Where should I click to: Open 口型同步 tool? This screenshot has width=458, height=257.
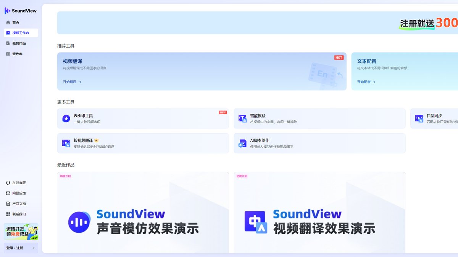(434, 118)
